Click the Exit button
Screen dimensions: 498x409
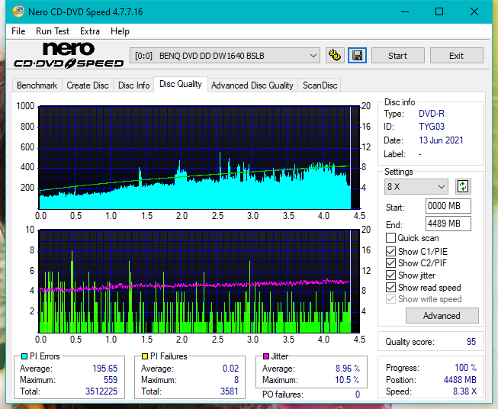point(456,56)
